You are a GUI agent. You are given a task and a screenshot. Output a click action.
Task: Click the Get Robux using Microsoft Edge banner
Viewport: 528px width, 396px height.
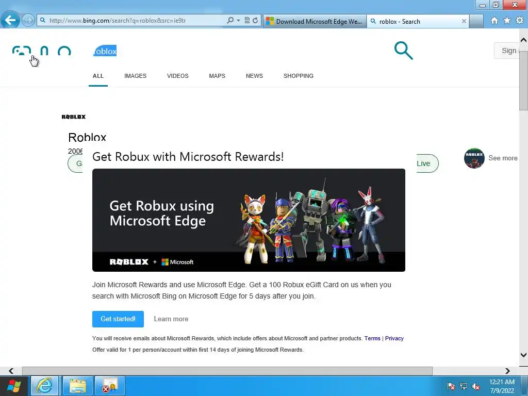249,220
